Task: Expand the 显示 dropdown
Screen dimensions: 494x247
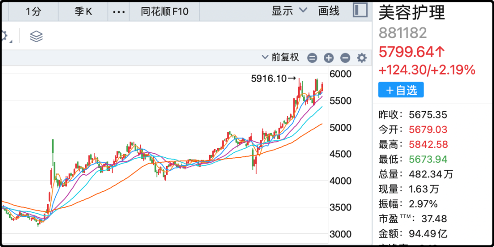Action: (290, 11)
